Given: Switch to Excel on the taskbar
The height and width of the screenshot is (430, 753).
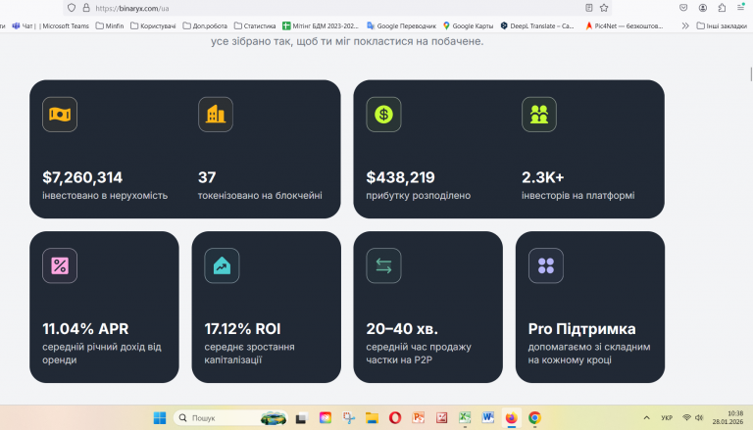Looking at the screenshot, I should pyautogui.click(x=465, y=418).
